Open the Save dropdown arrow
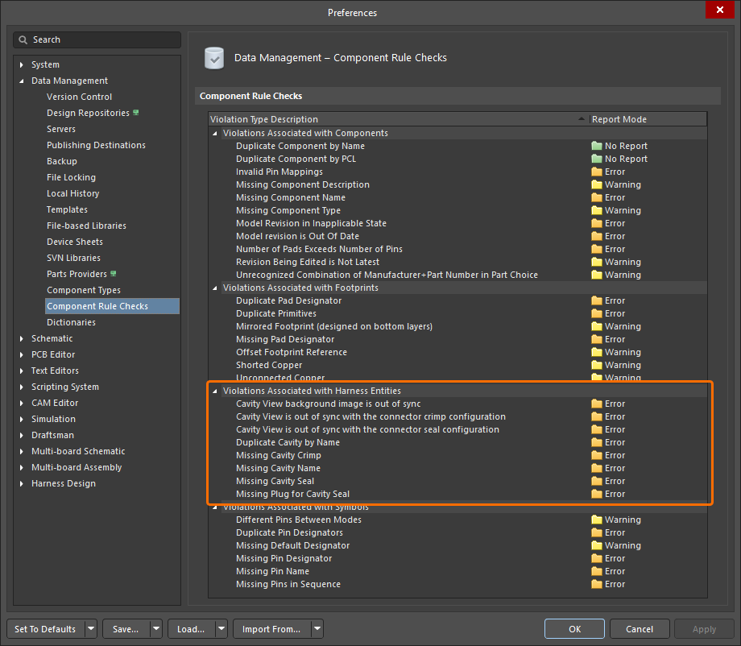The height and width of the screenshot is (646, 741). (x=156, y=629)
